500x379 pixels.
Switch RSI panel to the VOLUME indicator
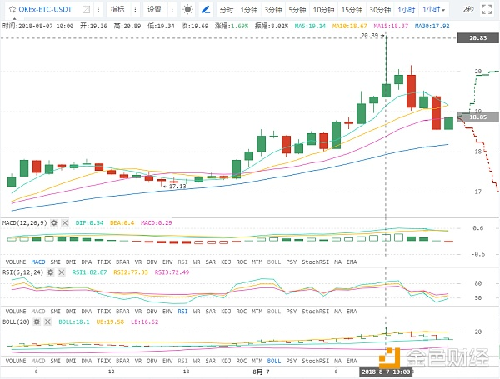15,310
